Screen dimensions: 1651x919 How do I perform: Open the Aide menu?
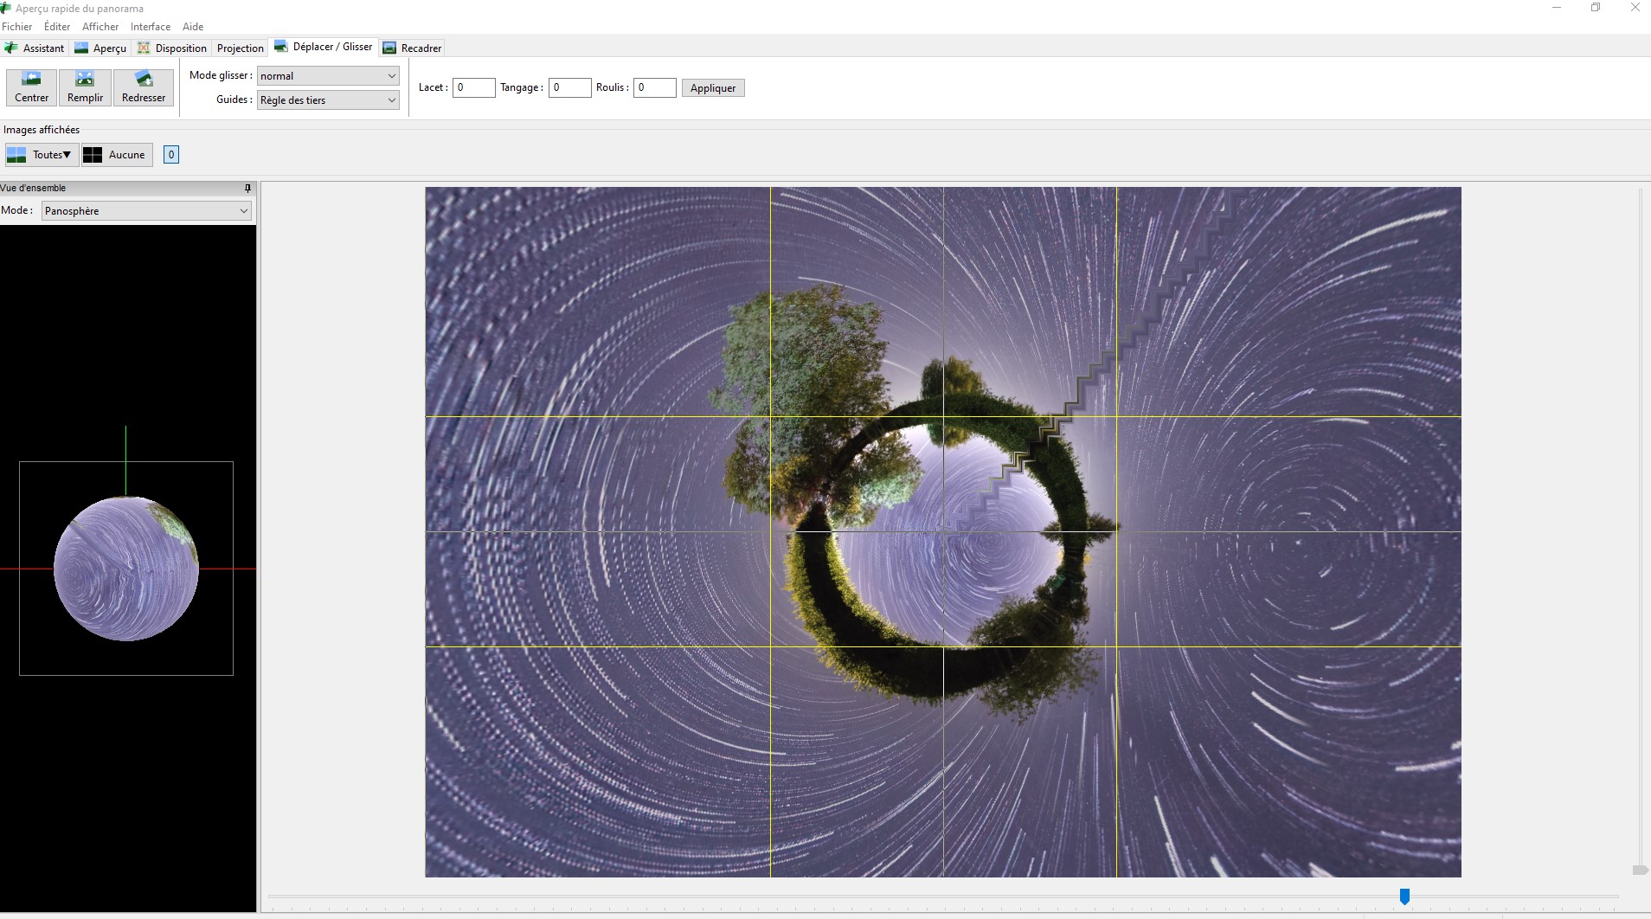tap(193, 27)
